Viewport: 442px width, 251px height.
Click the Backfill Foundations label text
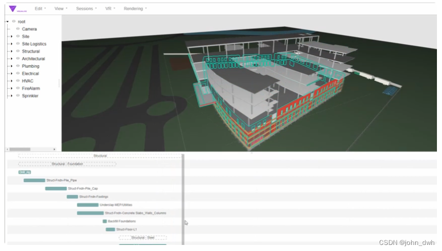(122, 221)
